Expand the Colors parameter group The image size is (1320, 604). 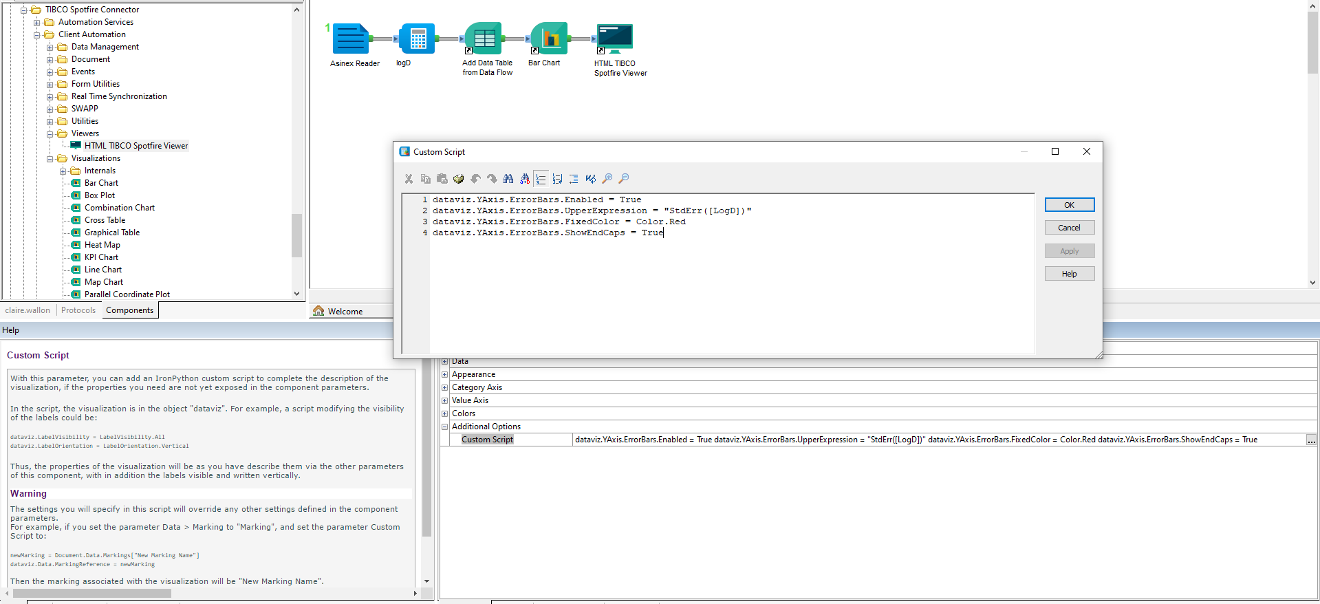click(x=444, y=413)
